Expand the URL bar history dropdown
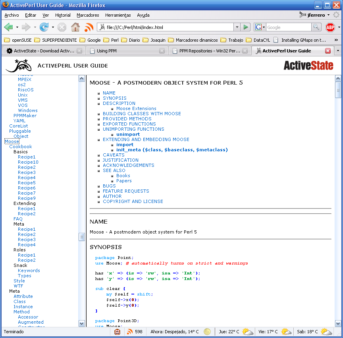 click(237, 27)
